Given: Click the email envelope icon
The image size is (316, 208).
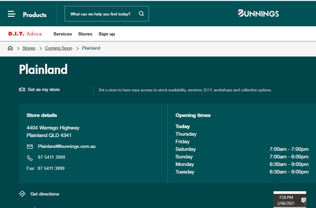Looking at the screenshot, I should [x=30, y=147].
